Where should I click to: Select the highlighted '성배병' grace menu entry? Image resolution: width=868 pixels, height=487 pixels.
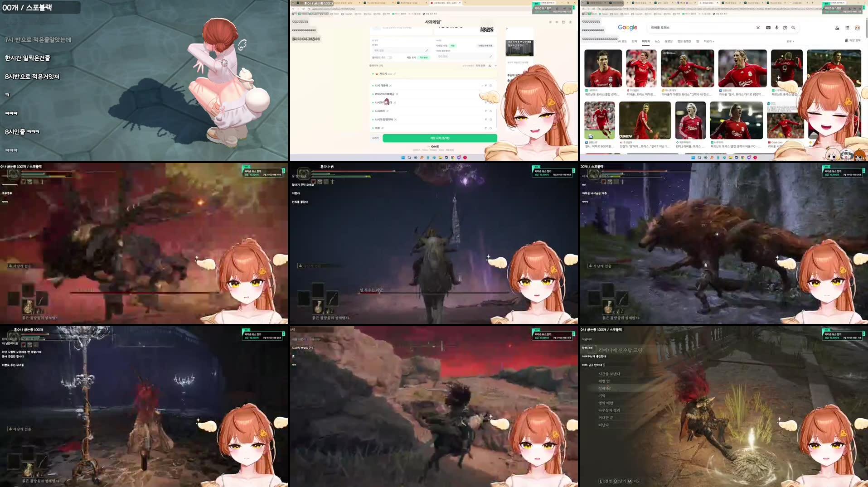(604, 388)
